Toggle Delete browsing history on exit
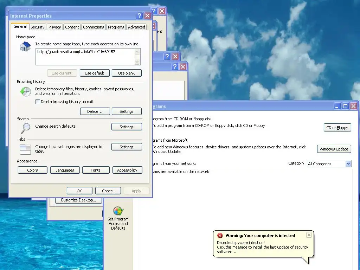The width and height of the screenshot is (360, 270). (x=38, y=102)
